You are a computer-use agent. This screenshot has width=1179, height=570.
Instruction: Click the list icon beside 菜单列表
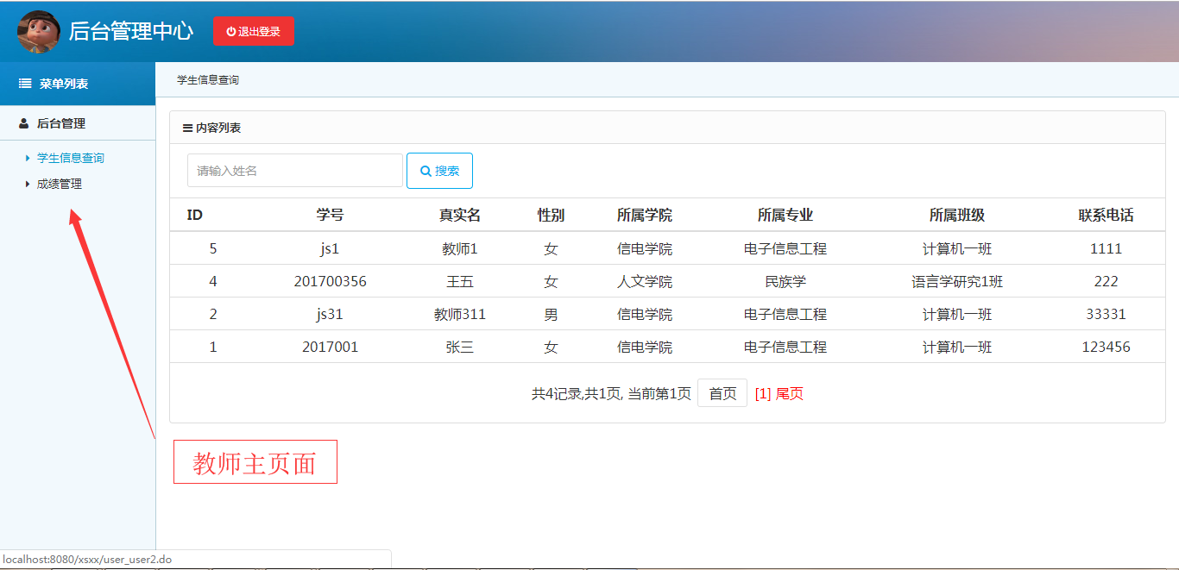pos(26,84)
